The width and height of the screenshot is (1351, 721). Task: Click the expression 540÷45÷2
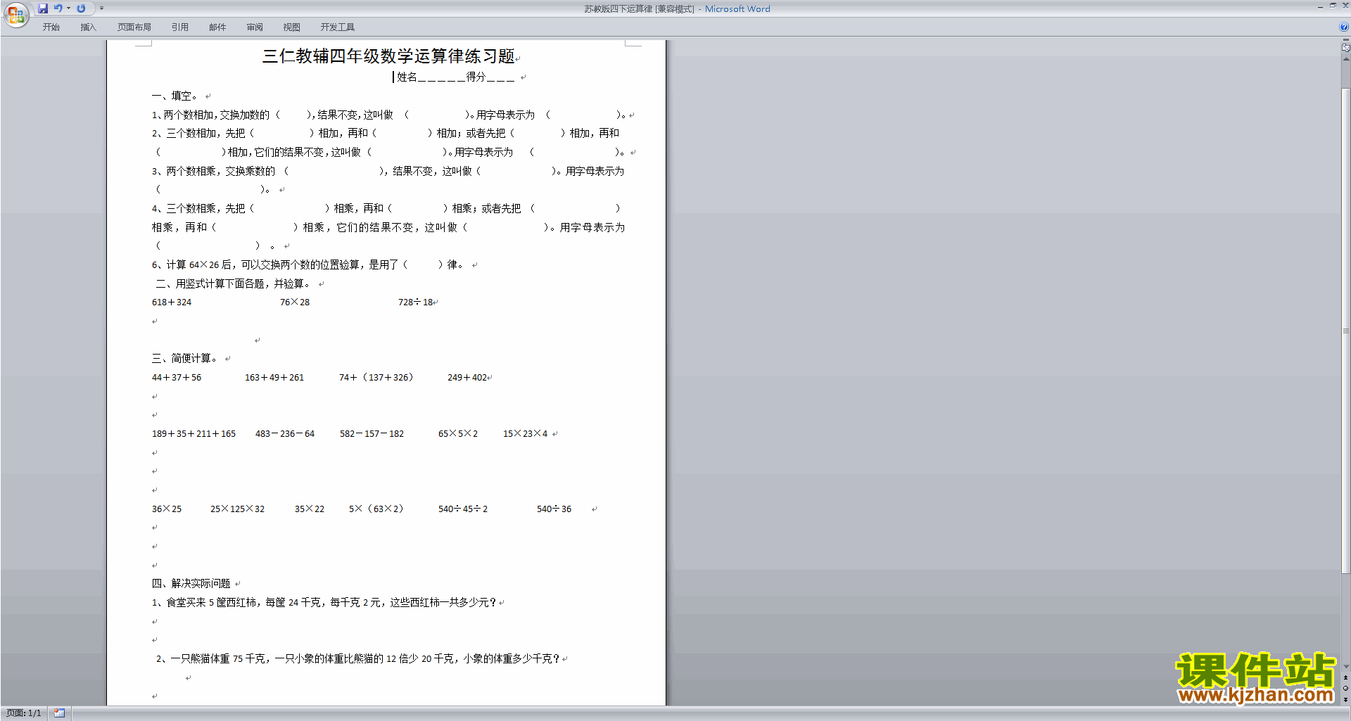(x=463, y=509)
